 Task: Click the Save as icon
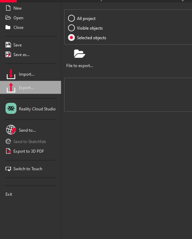click(8, 54)
